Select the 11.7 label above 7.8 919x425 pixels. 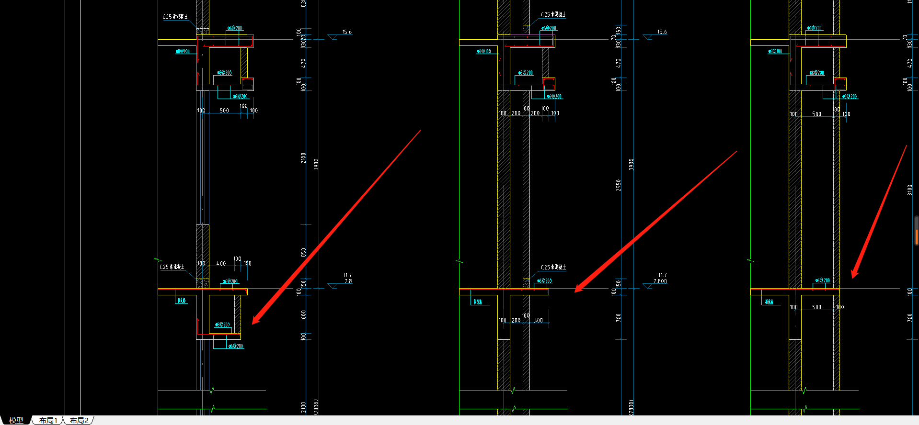click(x=347, y=275)
